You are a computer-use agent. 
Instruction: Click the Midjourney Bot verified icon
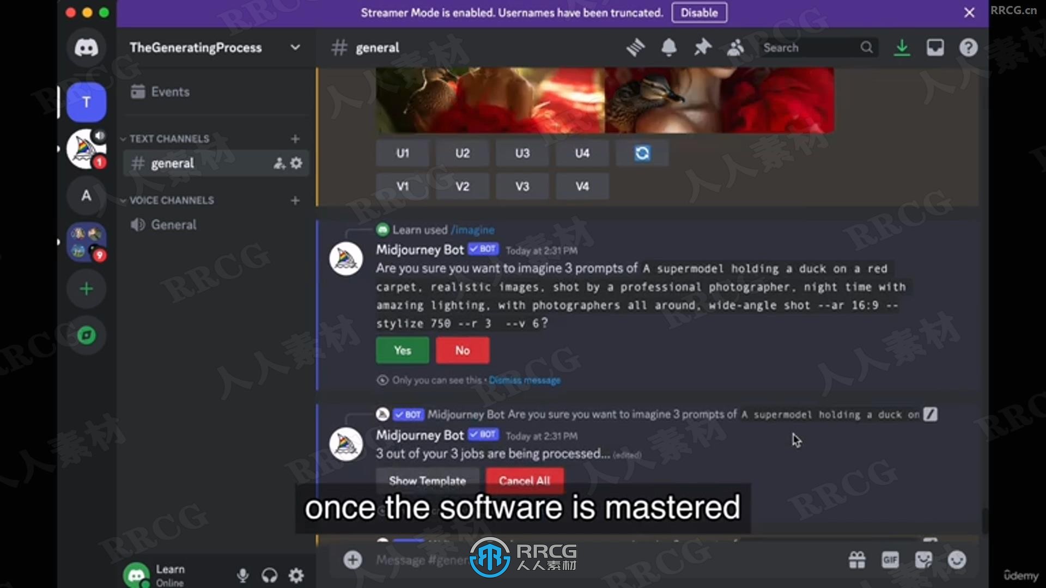point(475,249)
